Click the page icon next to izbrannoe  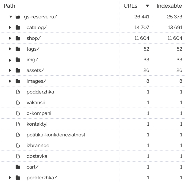18,145
